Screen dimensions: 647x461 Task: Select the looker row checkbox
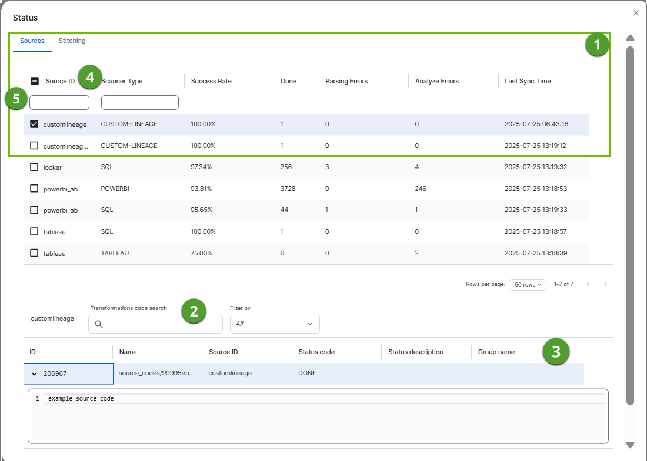[34, 167]
